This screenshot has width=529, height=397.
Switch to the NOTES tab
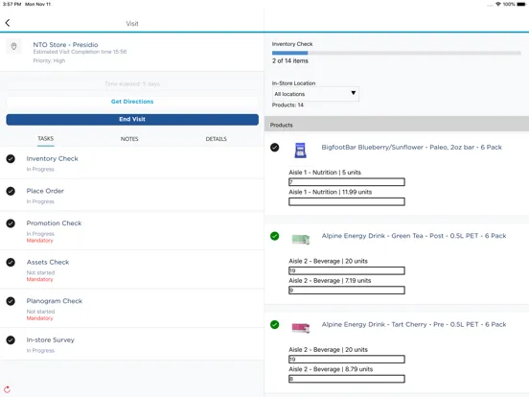point(129,139)
